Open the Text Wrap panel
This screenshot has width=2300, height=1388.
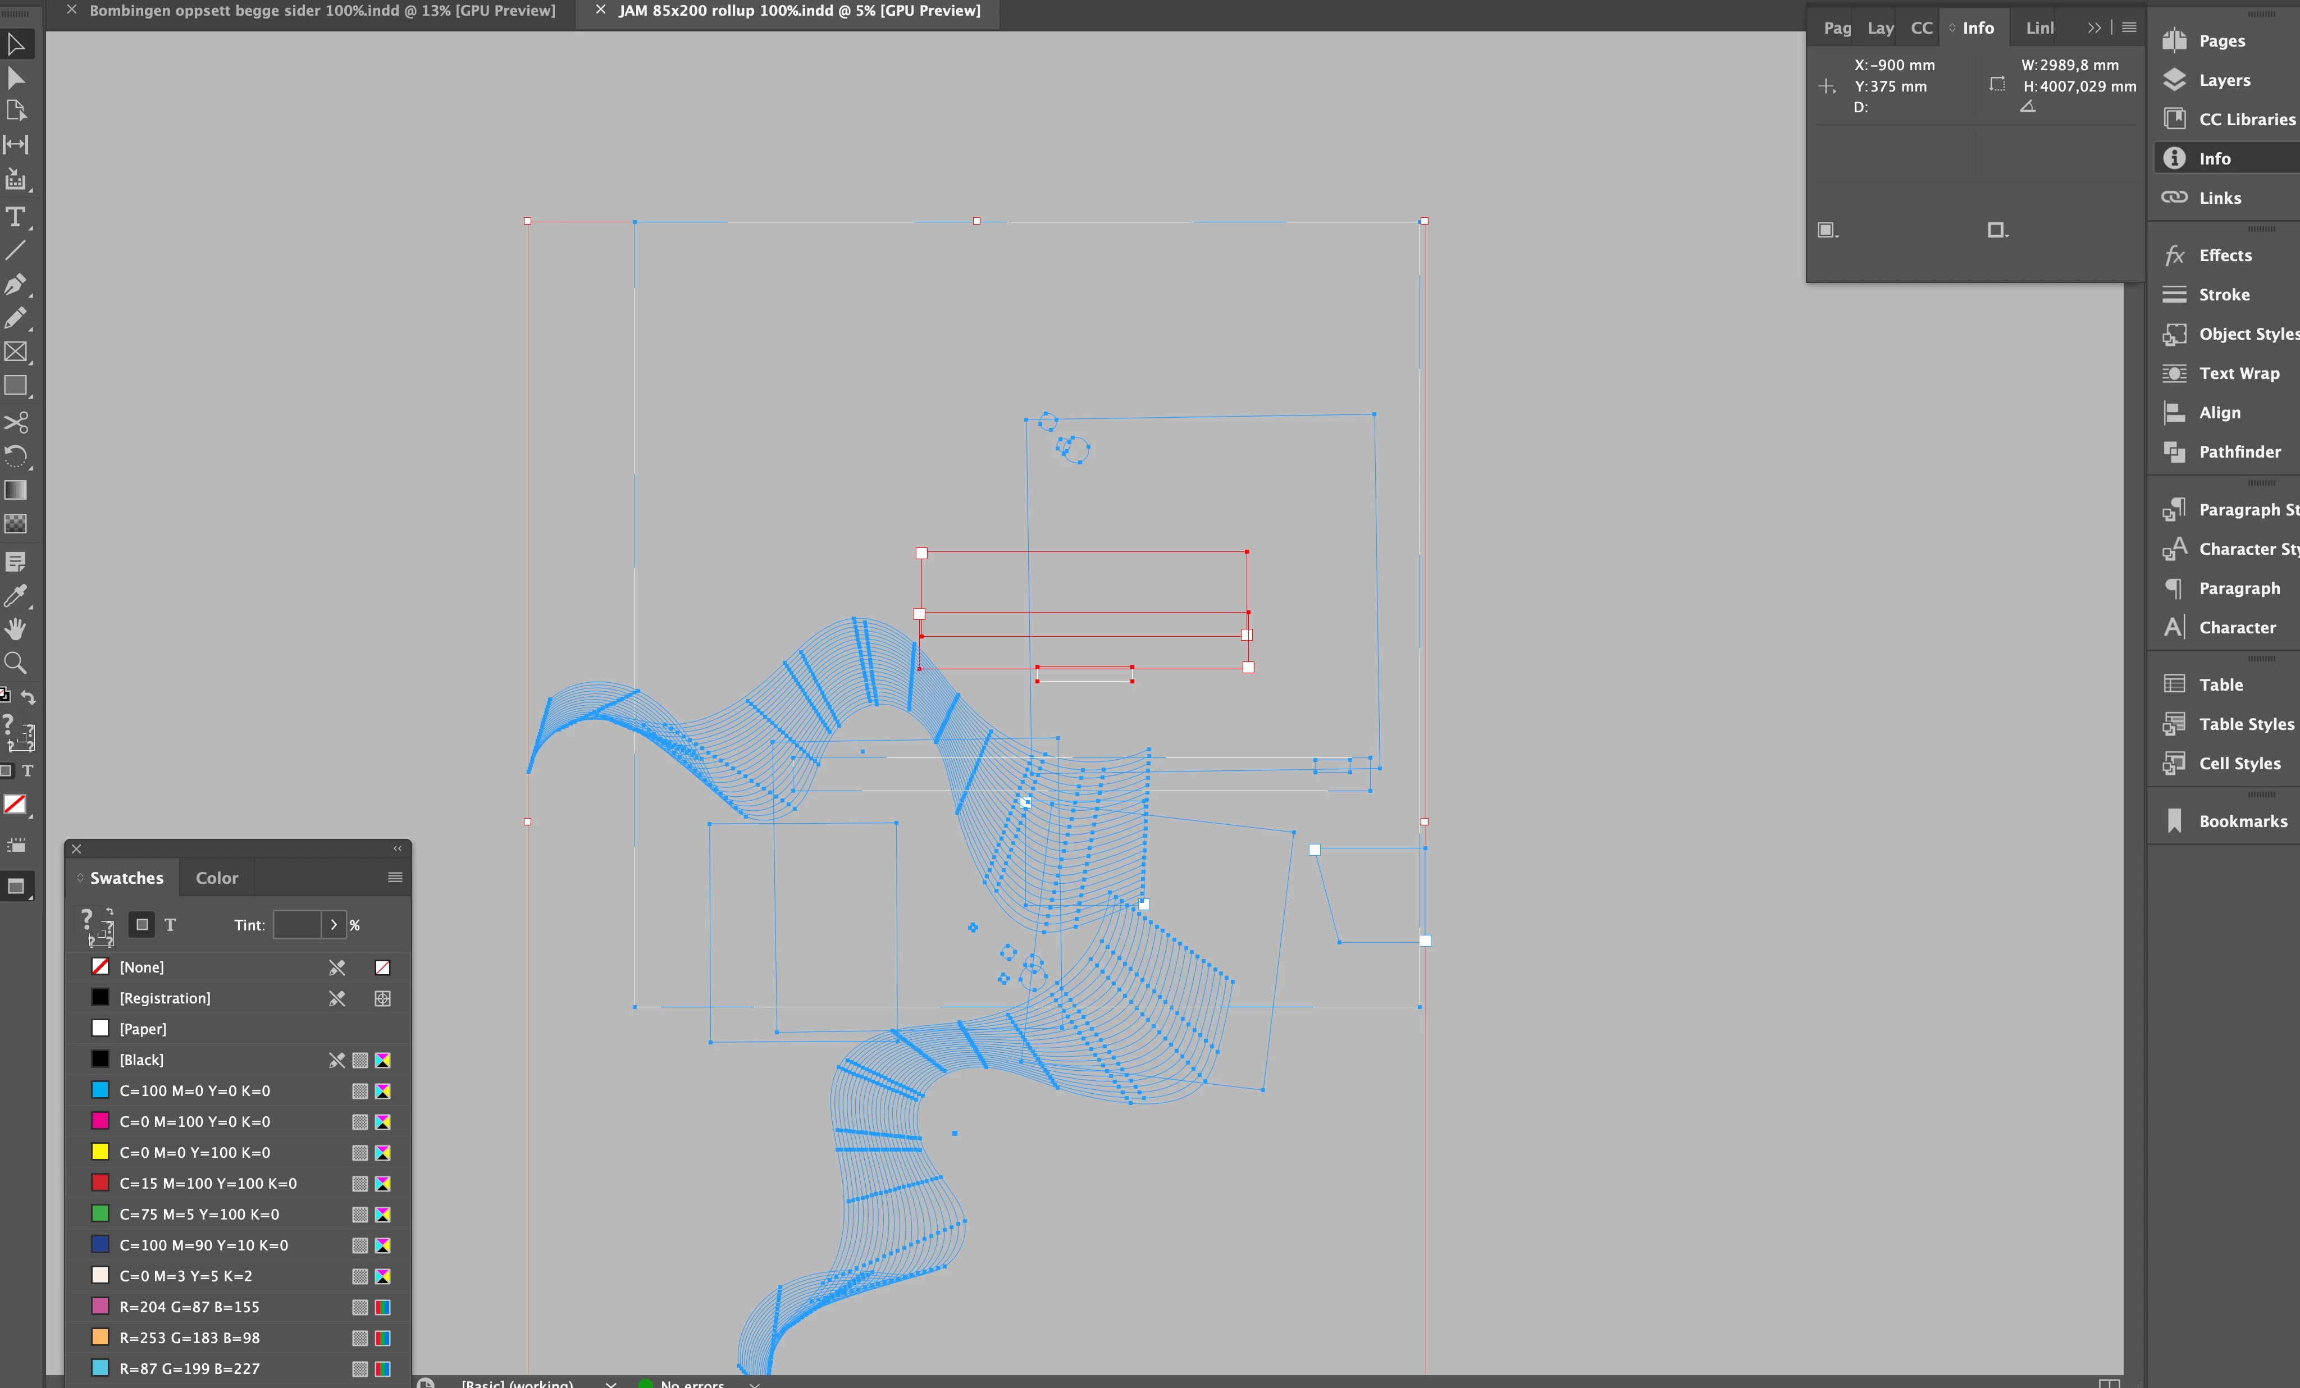tap(2238, 373)
